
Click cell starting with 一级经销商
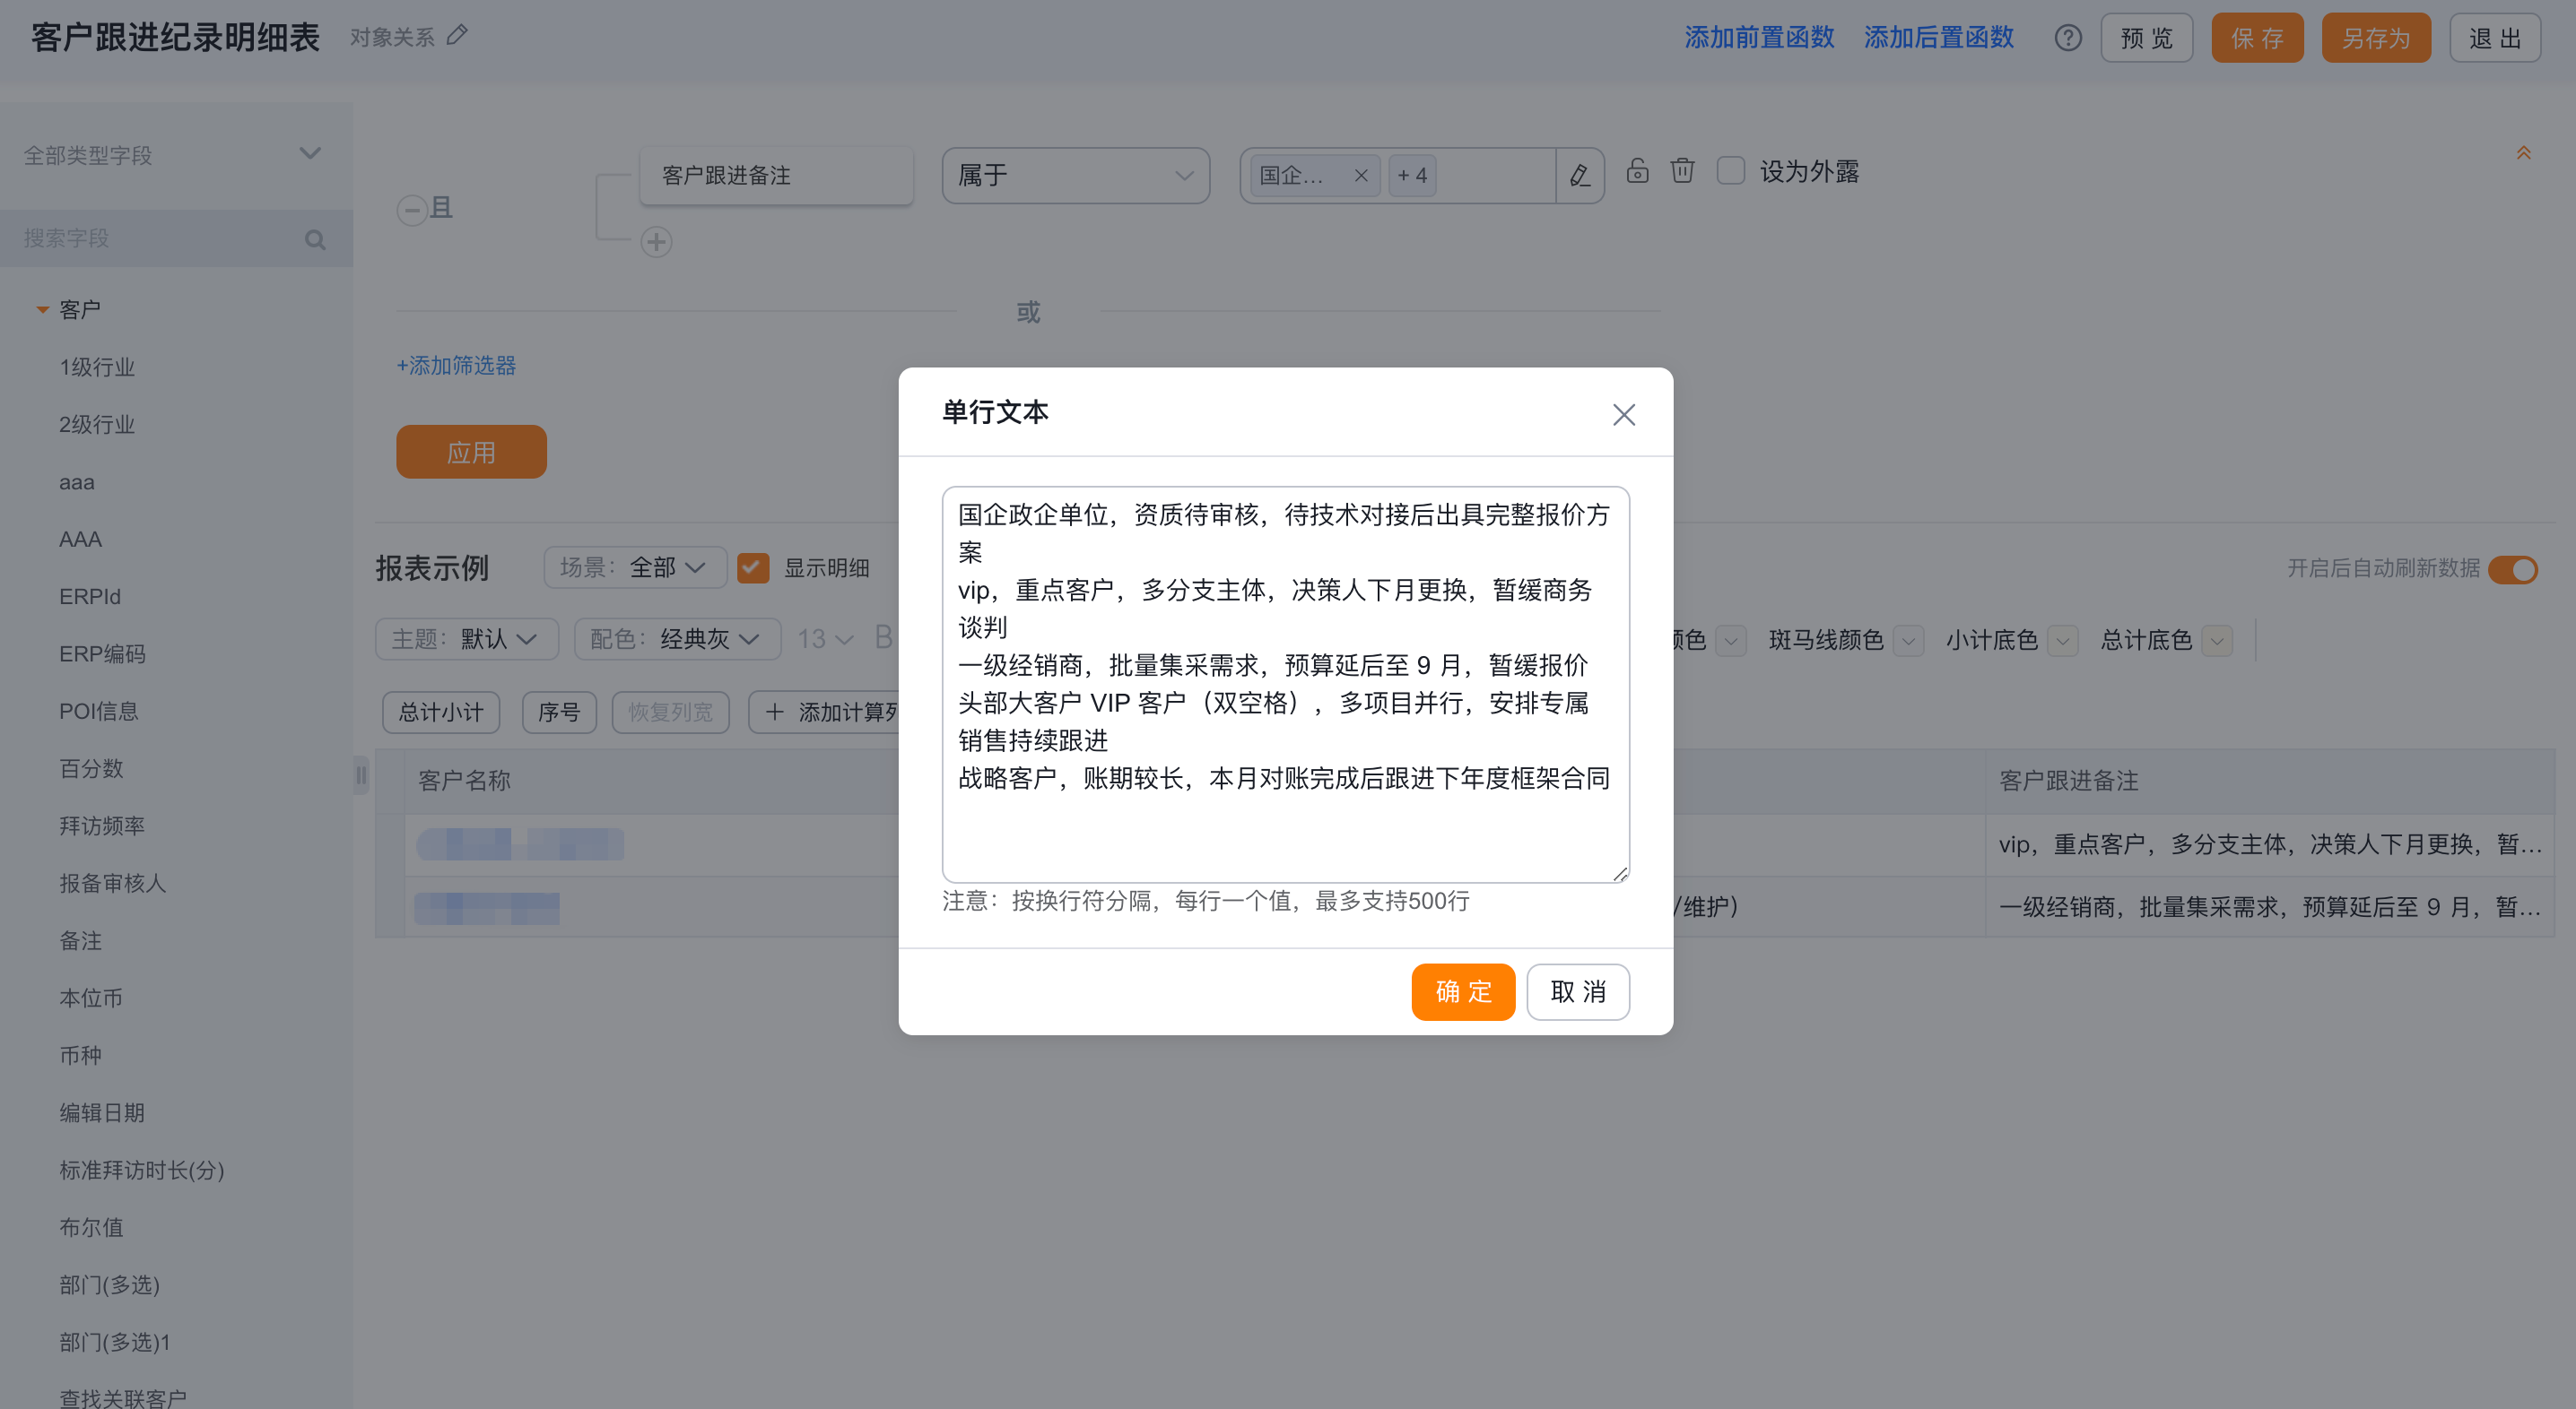pos(2269,907)
